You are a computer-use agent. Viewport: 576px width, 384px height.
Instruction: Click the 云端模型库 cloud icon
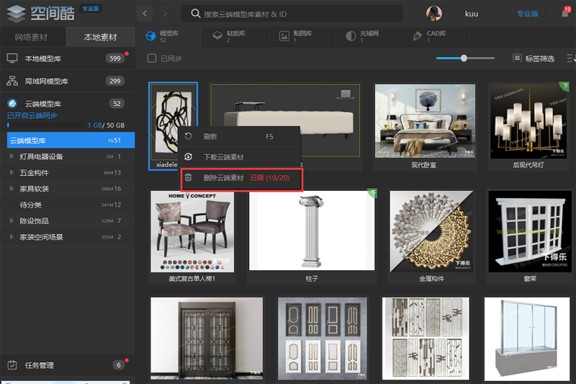[x=12, y=104]
